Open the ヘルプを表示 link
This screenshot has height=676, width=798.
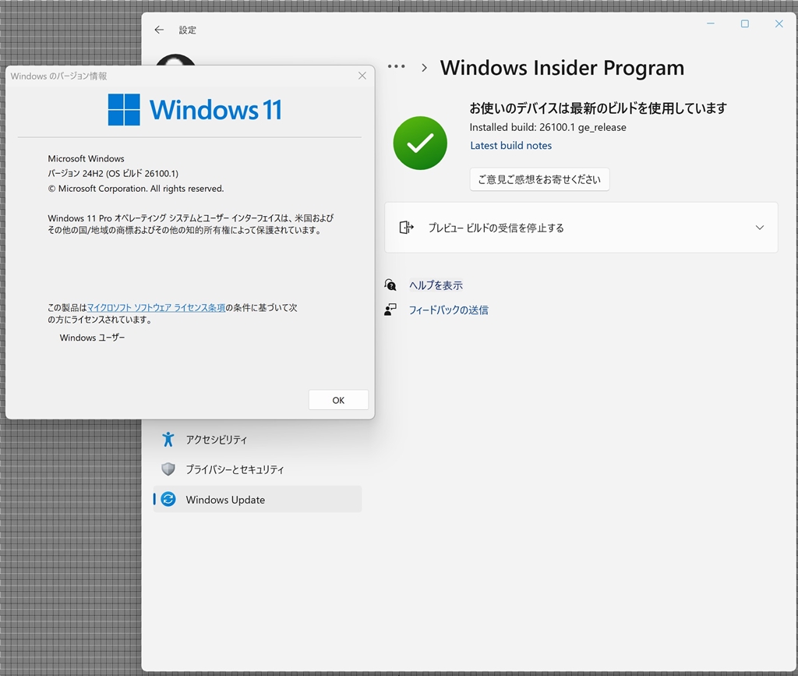436,285
